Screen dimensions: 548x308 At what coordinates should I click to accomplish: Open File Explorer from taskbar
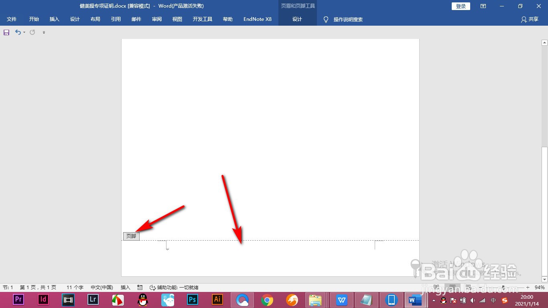pos(315,300)
